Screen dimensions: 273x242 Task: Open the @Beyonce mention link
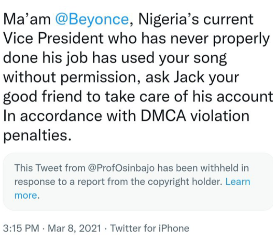point(92,19)
